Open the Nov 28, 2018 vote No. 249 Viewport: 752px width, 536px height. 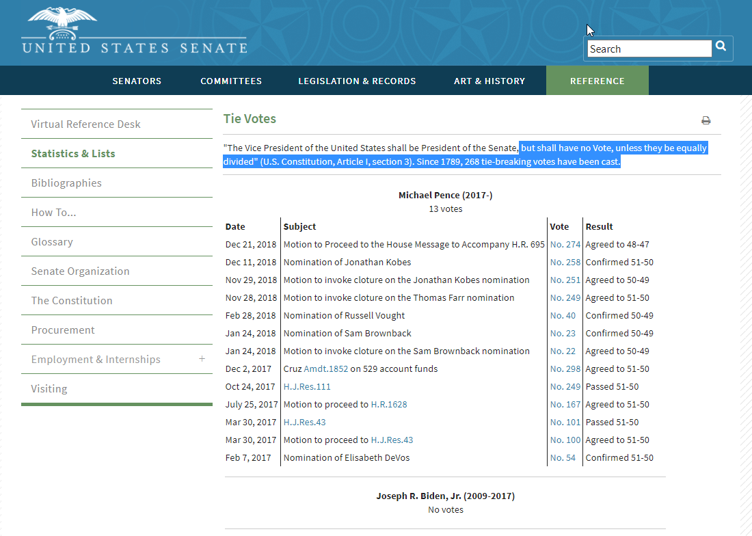pyautogui.click(x=565, y=297)
